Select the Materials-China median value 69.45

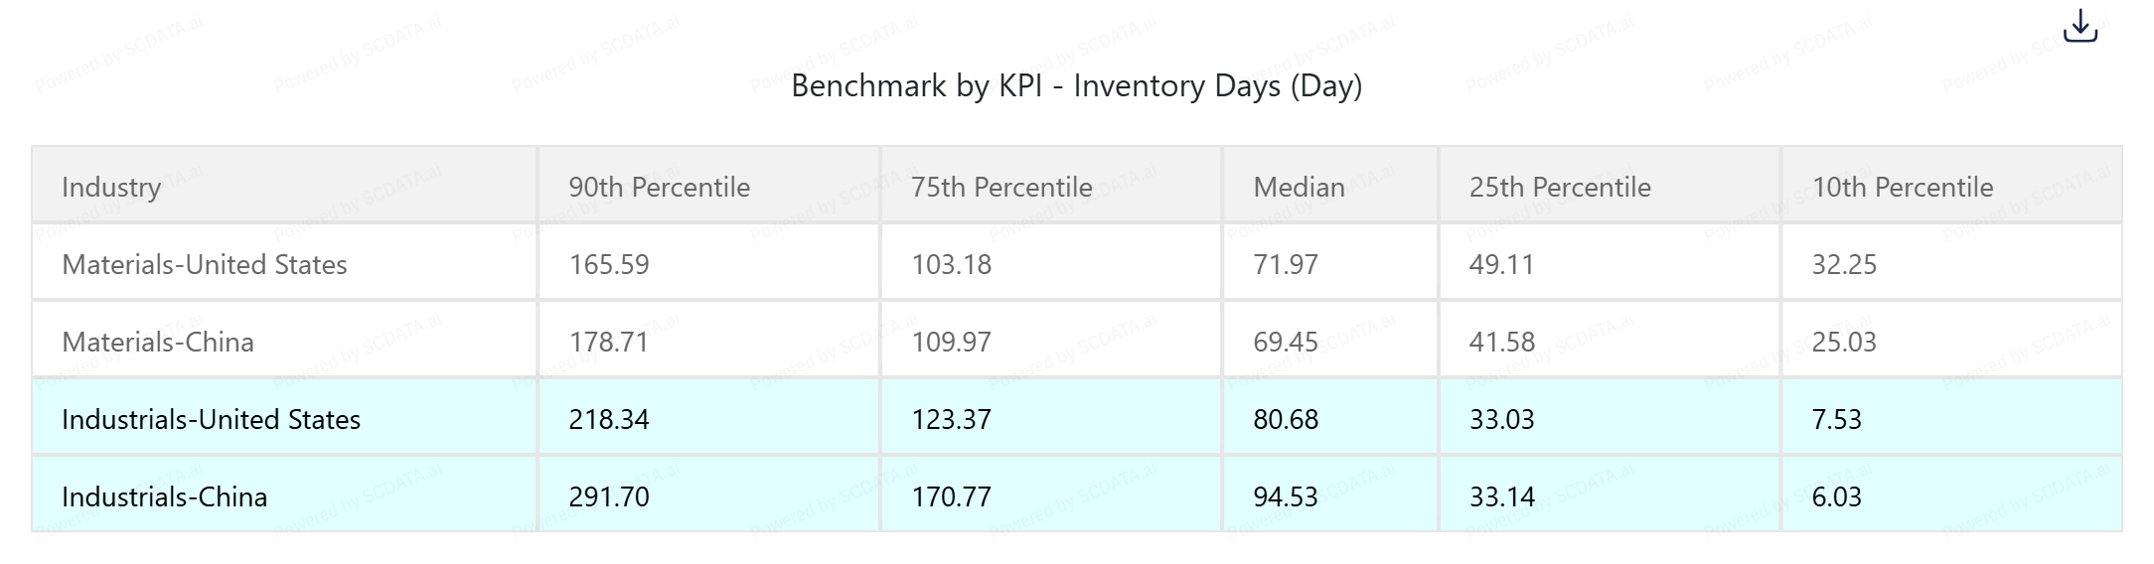coord(1286,342)
